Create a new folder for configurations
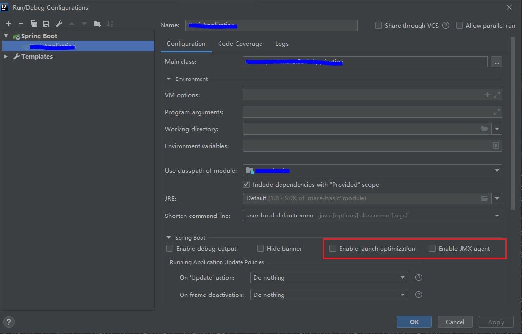 (97, 23)
